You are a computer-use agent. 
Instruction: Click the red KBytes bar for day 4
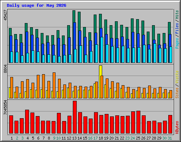point(27,122)
